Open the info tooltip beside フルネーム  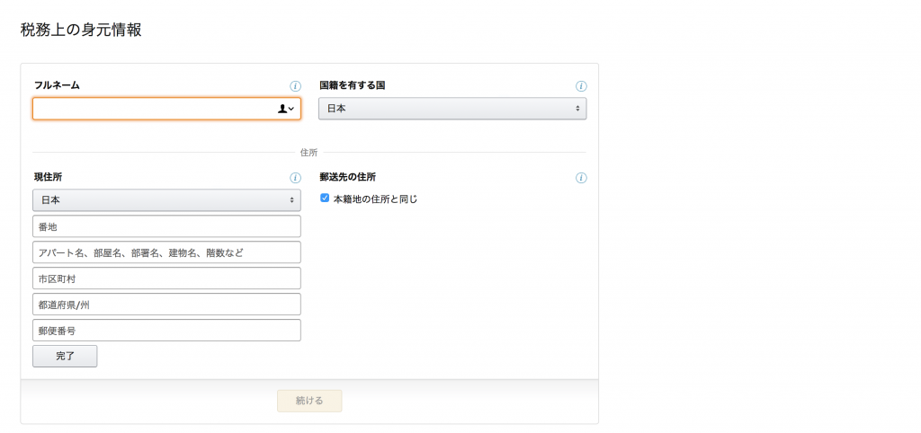295,86
